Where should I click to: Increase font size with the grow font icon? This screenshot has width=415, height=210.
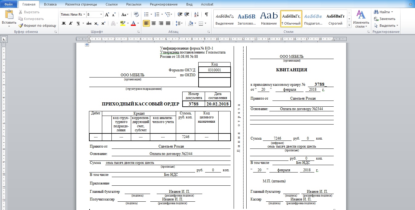(x=107, y=14)
